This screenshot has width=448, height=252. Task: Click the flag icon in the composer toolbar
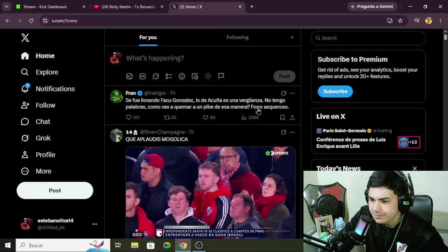221,76
